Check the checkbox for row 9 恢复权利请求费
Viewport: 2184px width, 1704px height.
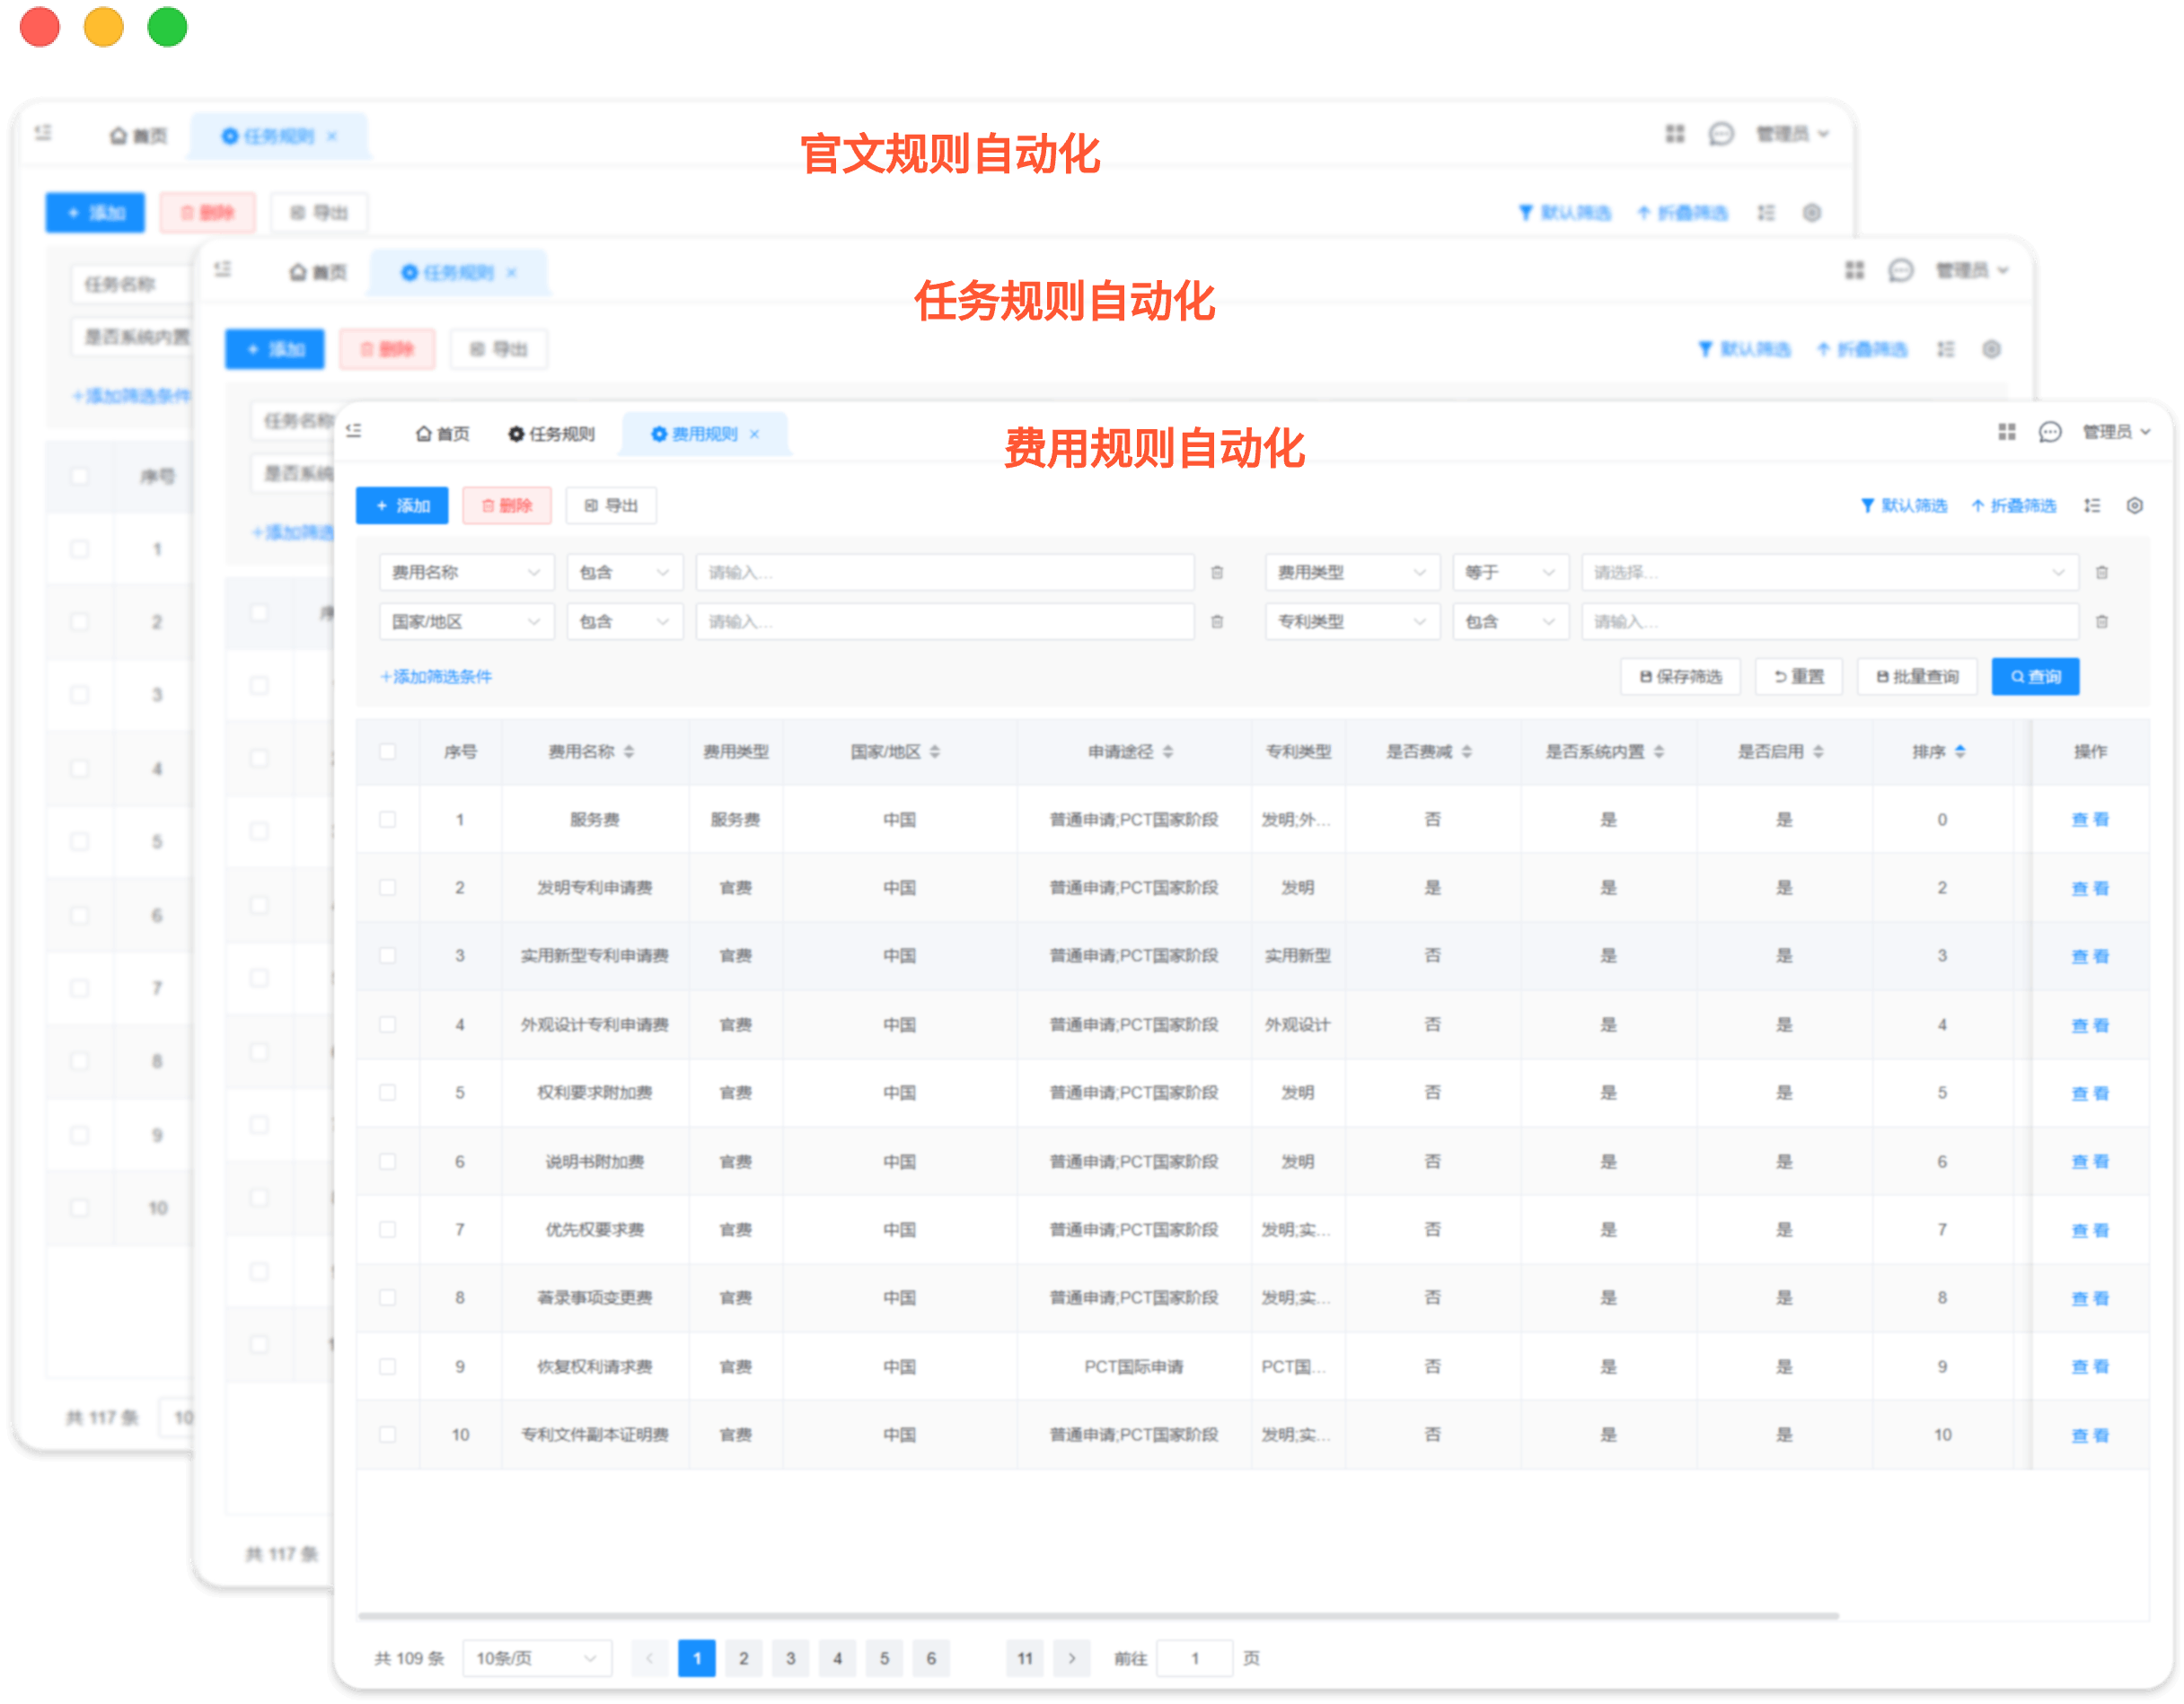(389, 1366)
